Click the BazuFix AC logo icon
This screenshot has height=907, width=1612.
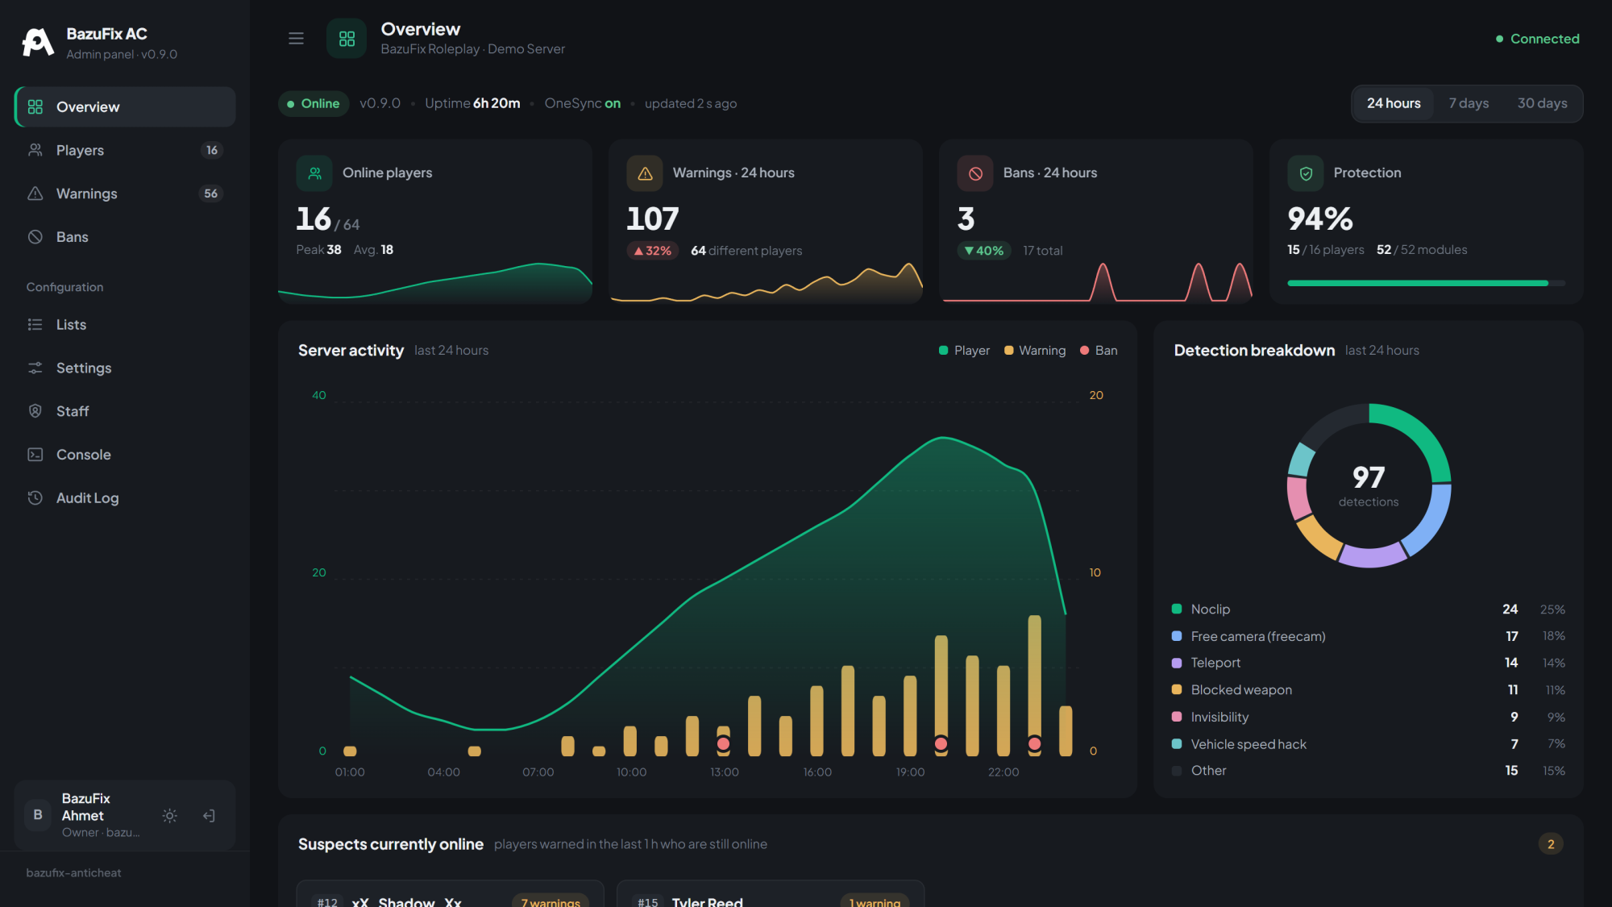tap(38, 42)
